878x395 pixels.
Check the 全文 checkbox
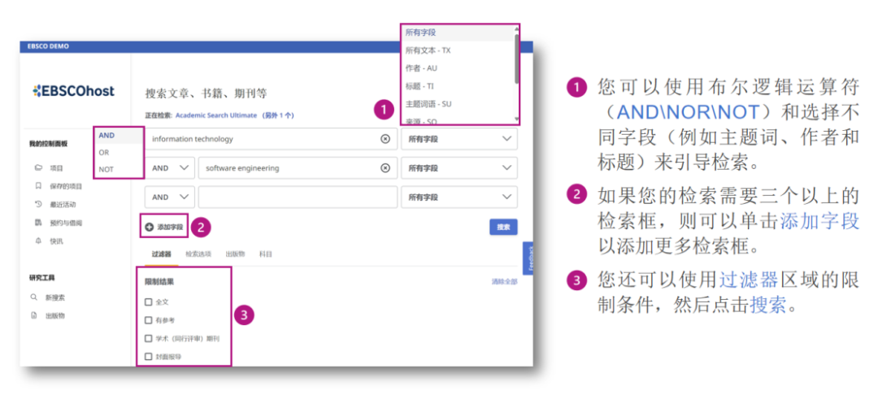(x=149, y=302)
